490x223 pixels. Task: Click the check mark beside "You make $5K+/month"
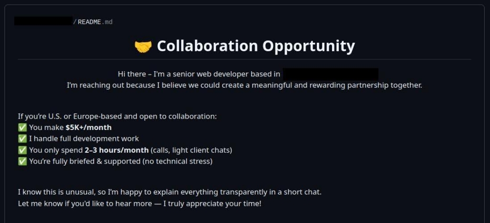point(22,127)
